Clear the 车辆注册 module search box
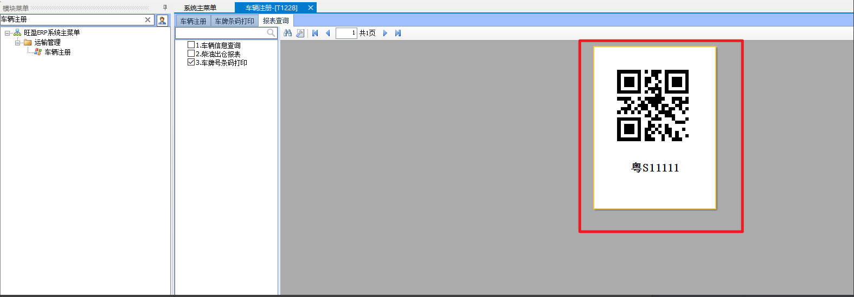Screen dimensions: 854x297 (x=147, y=19)
